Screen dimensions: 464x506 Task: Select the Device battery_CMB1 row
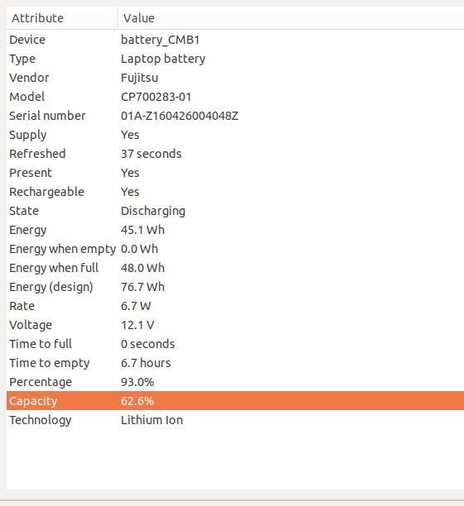click(x=235, y=40)
